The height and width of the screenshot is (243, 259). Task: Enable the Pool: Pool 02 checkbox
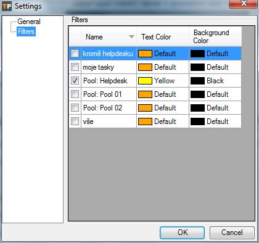[x=75, y=108]
